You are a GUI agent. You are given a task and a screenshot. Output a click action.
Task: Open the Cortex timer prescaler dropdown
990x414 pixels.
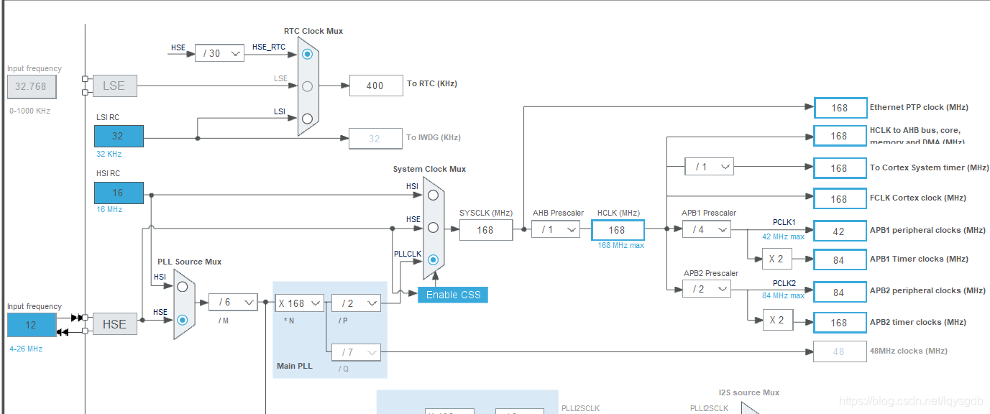[x=709, y=166]
